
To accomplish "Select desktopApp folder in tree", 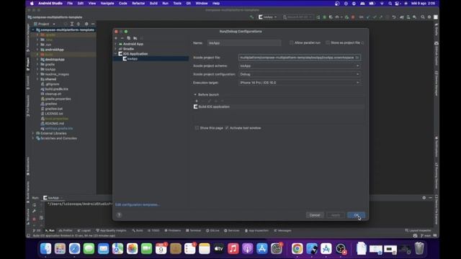I will (55, 59).
